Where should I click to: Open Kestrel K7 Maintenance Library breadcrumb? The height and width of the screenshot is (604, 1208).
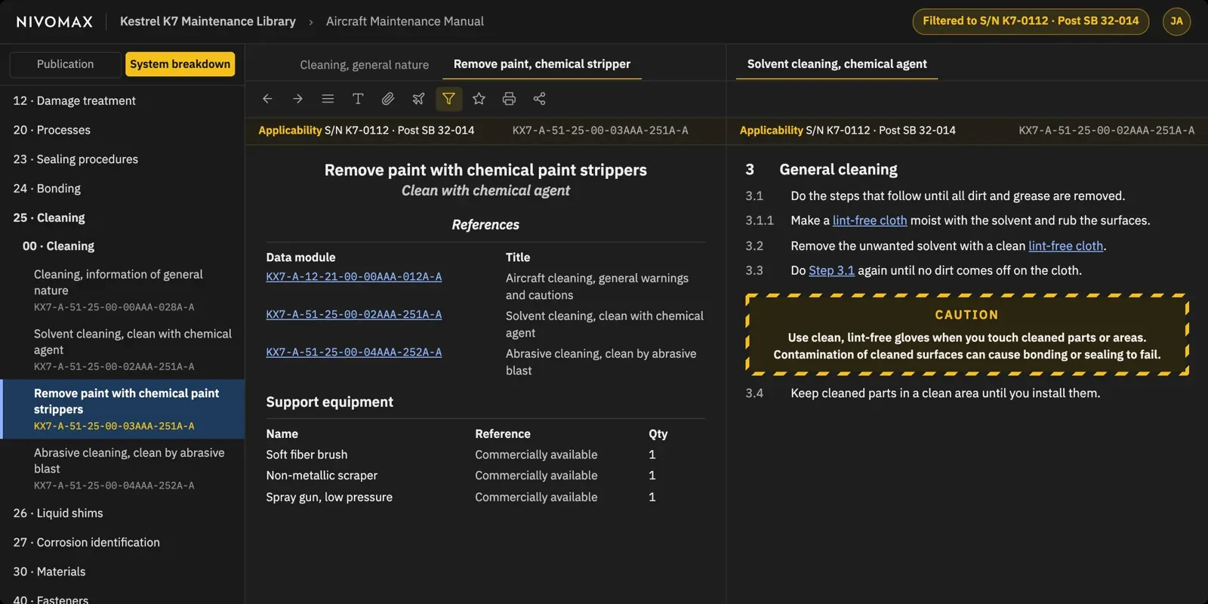pos(208,21)
